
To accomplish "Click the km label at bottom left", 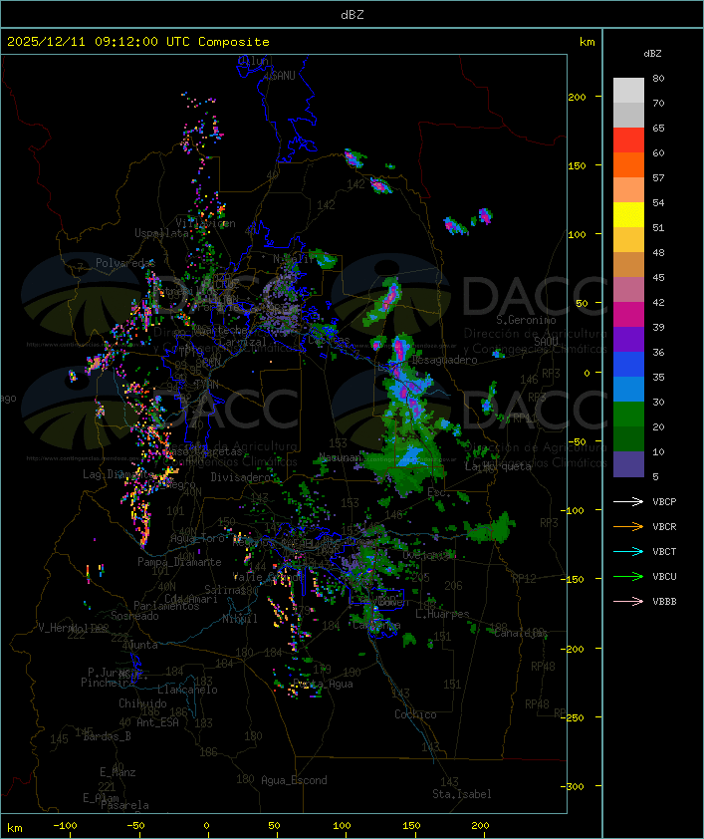I will tap(14, 828).
